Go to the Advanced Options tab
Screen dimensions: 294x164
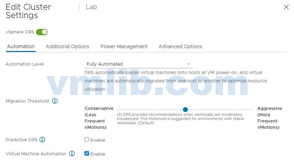tap(180, 46)
